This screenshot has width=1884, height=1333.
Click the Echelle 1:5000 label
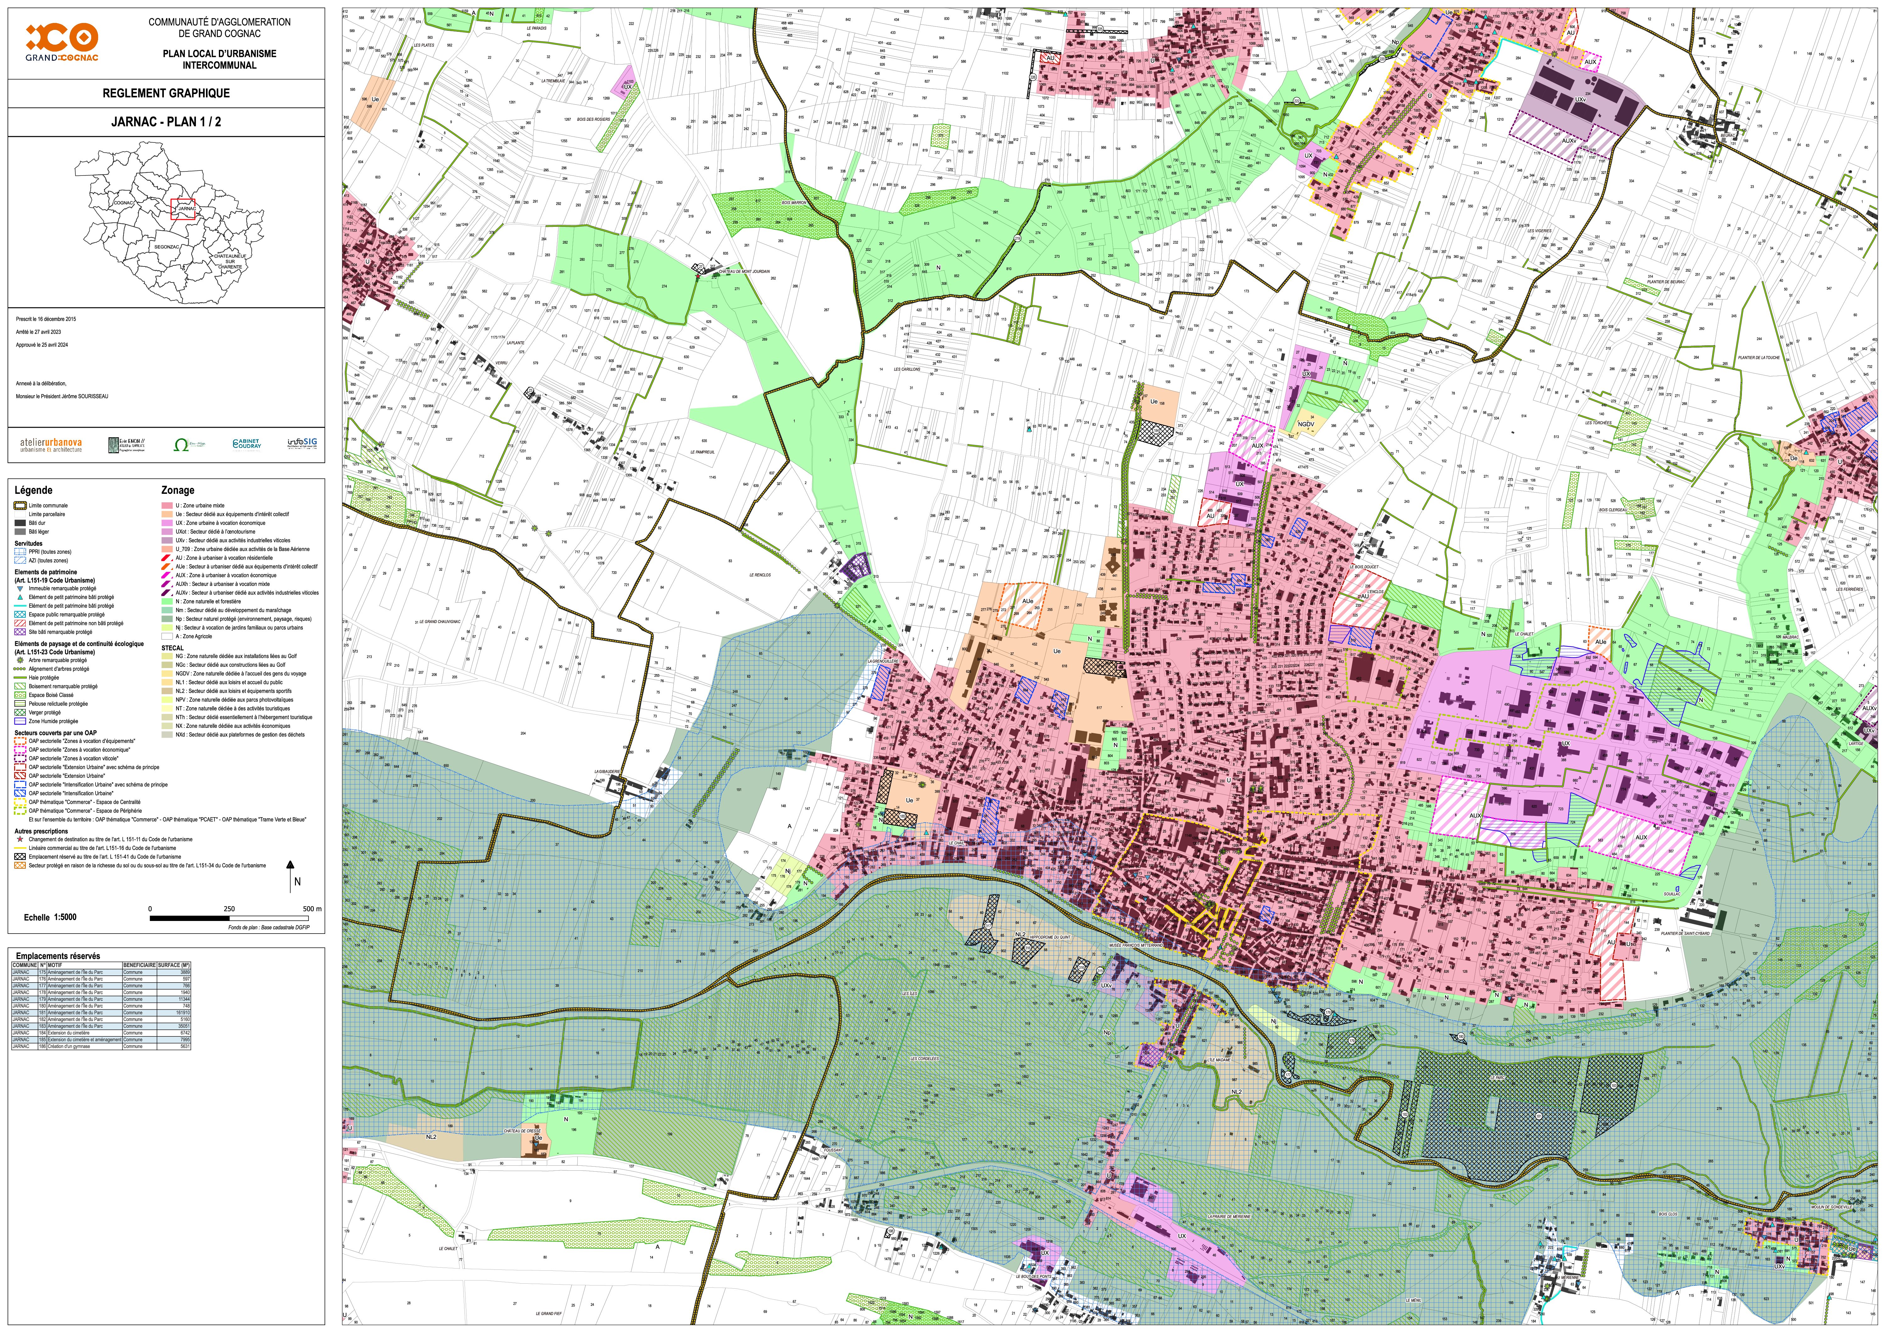50,918
